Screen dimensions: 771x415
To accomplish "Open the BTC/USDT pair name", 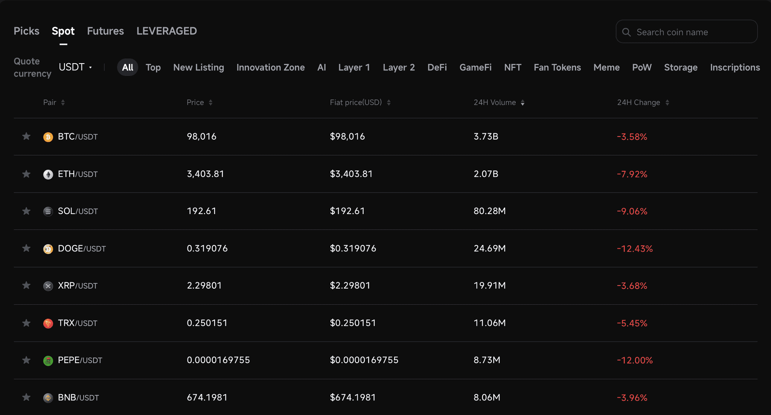I will point(78,137).
